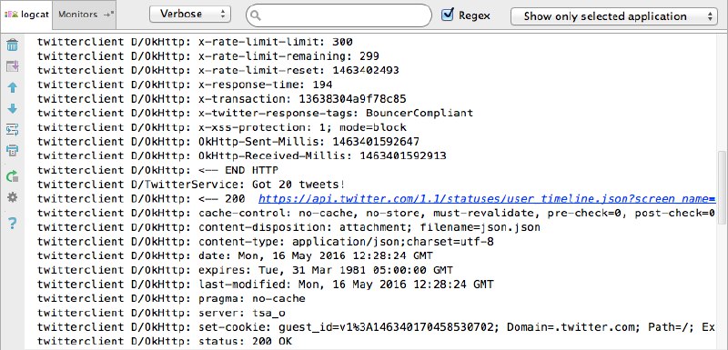Open logcat settings gear icon

[13, 197]
